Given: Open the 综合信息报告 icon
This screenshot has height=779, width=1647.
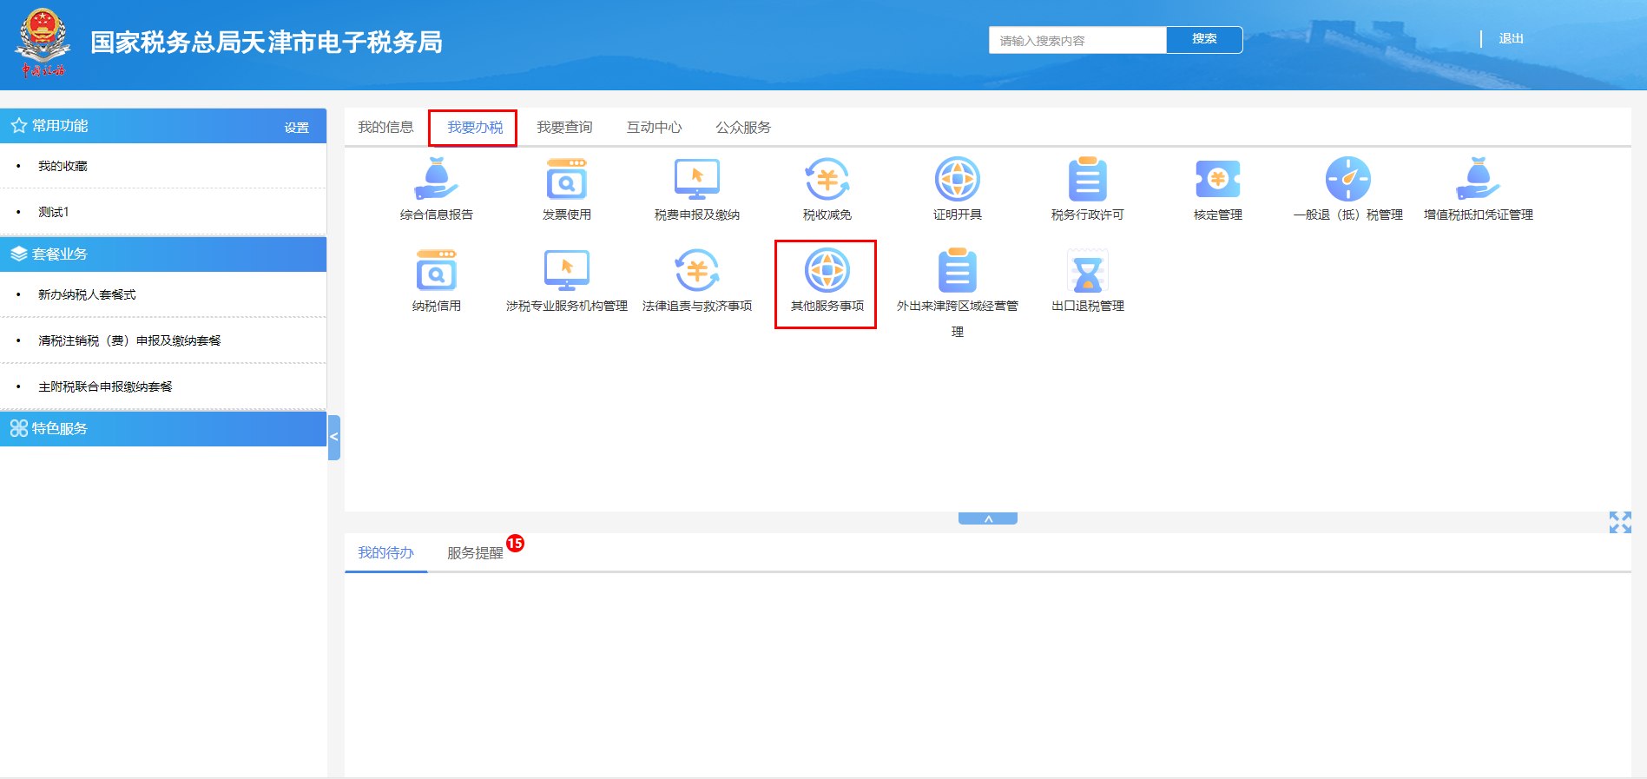Looking at the screenshot, I should [x=436, y=180].
